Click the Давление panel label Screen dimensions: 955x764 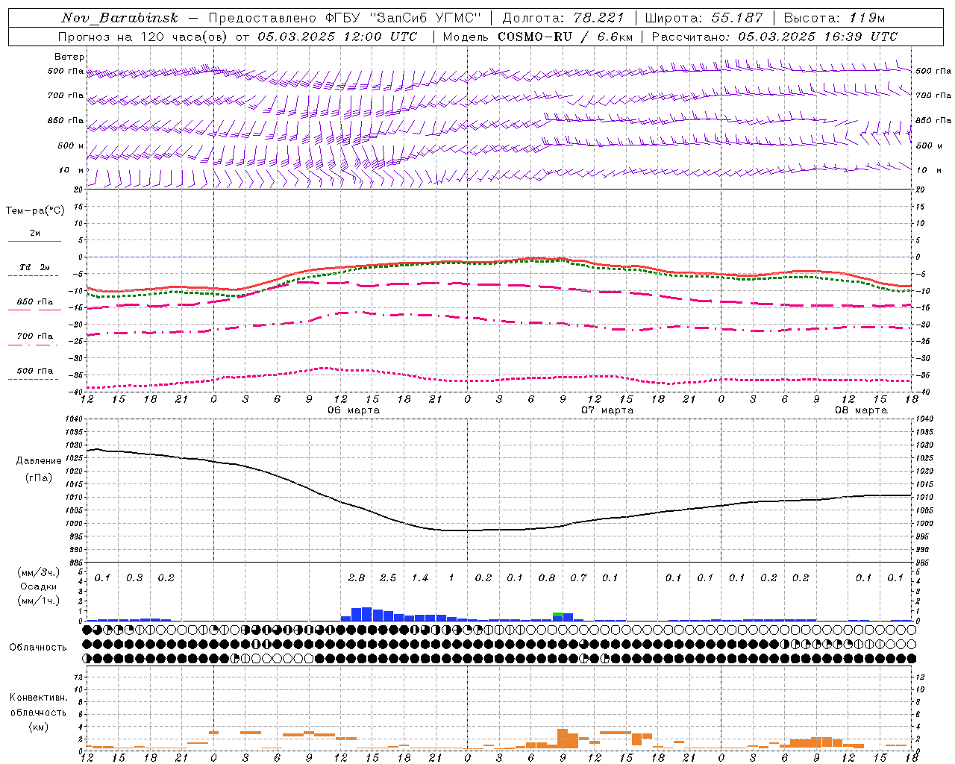click(x=39, y=461)
